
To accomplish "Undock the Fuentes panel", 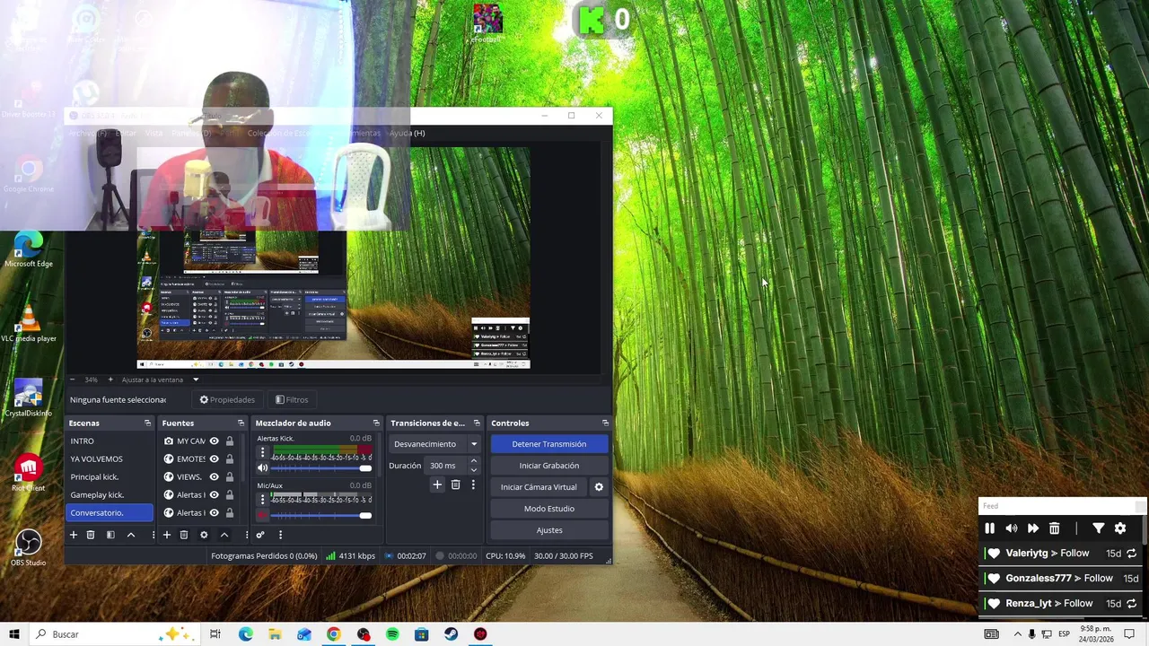I will tap(241, 423).
